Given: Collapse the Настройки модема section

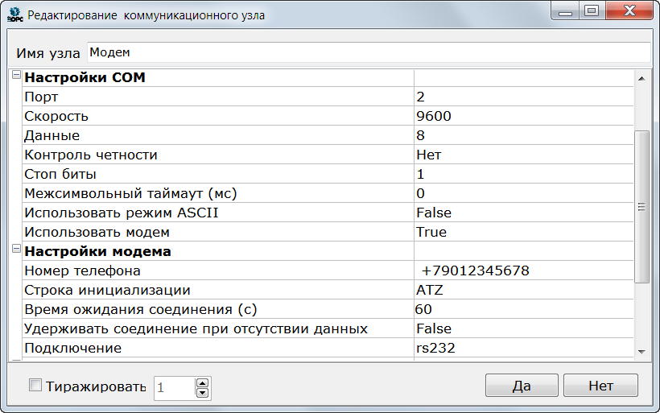Looking at the screenshot, I should tap(16, 249).
